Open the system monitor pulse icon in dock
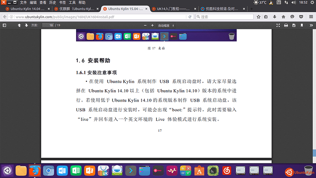316x178 pixels. 172,171
